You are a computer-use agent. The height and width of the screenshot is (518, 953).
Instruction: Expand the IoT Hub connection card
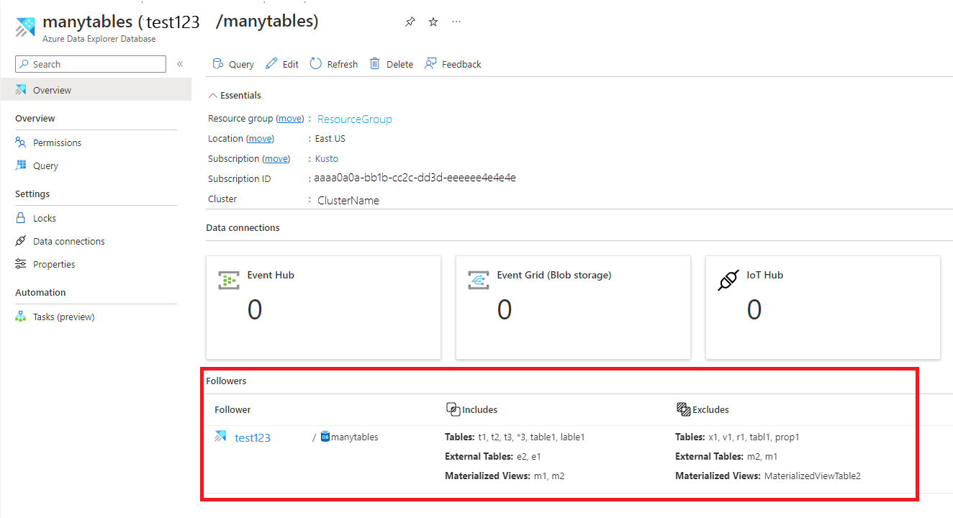point(823,307)
